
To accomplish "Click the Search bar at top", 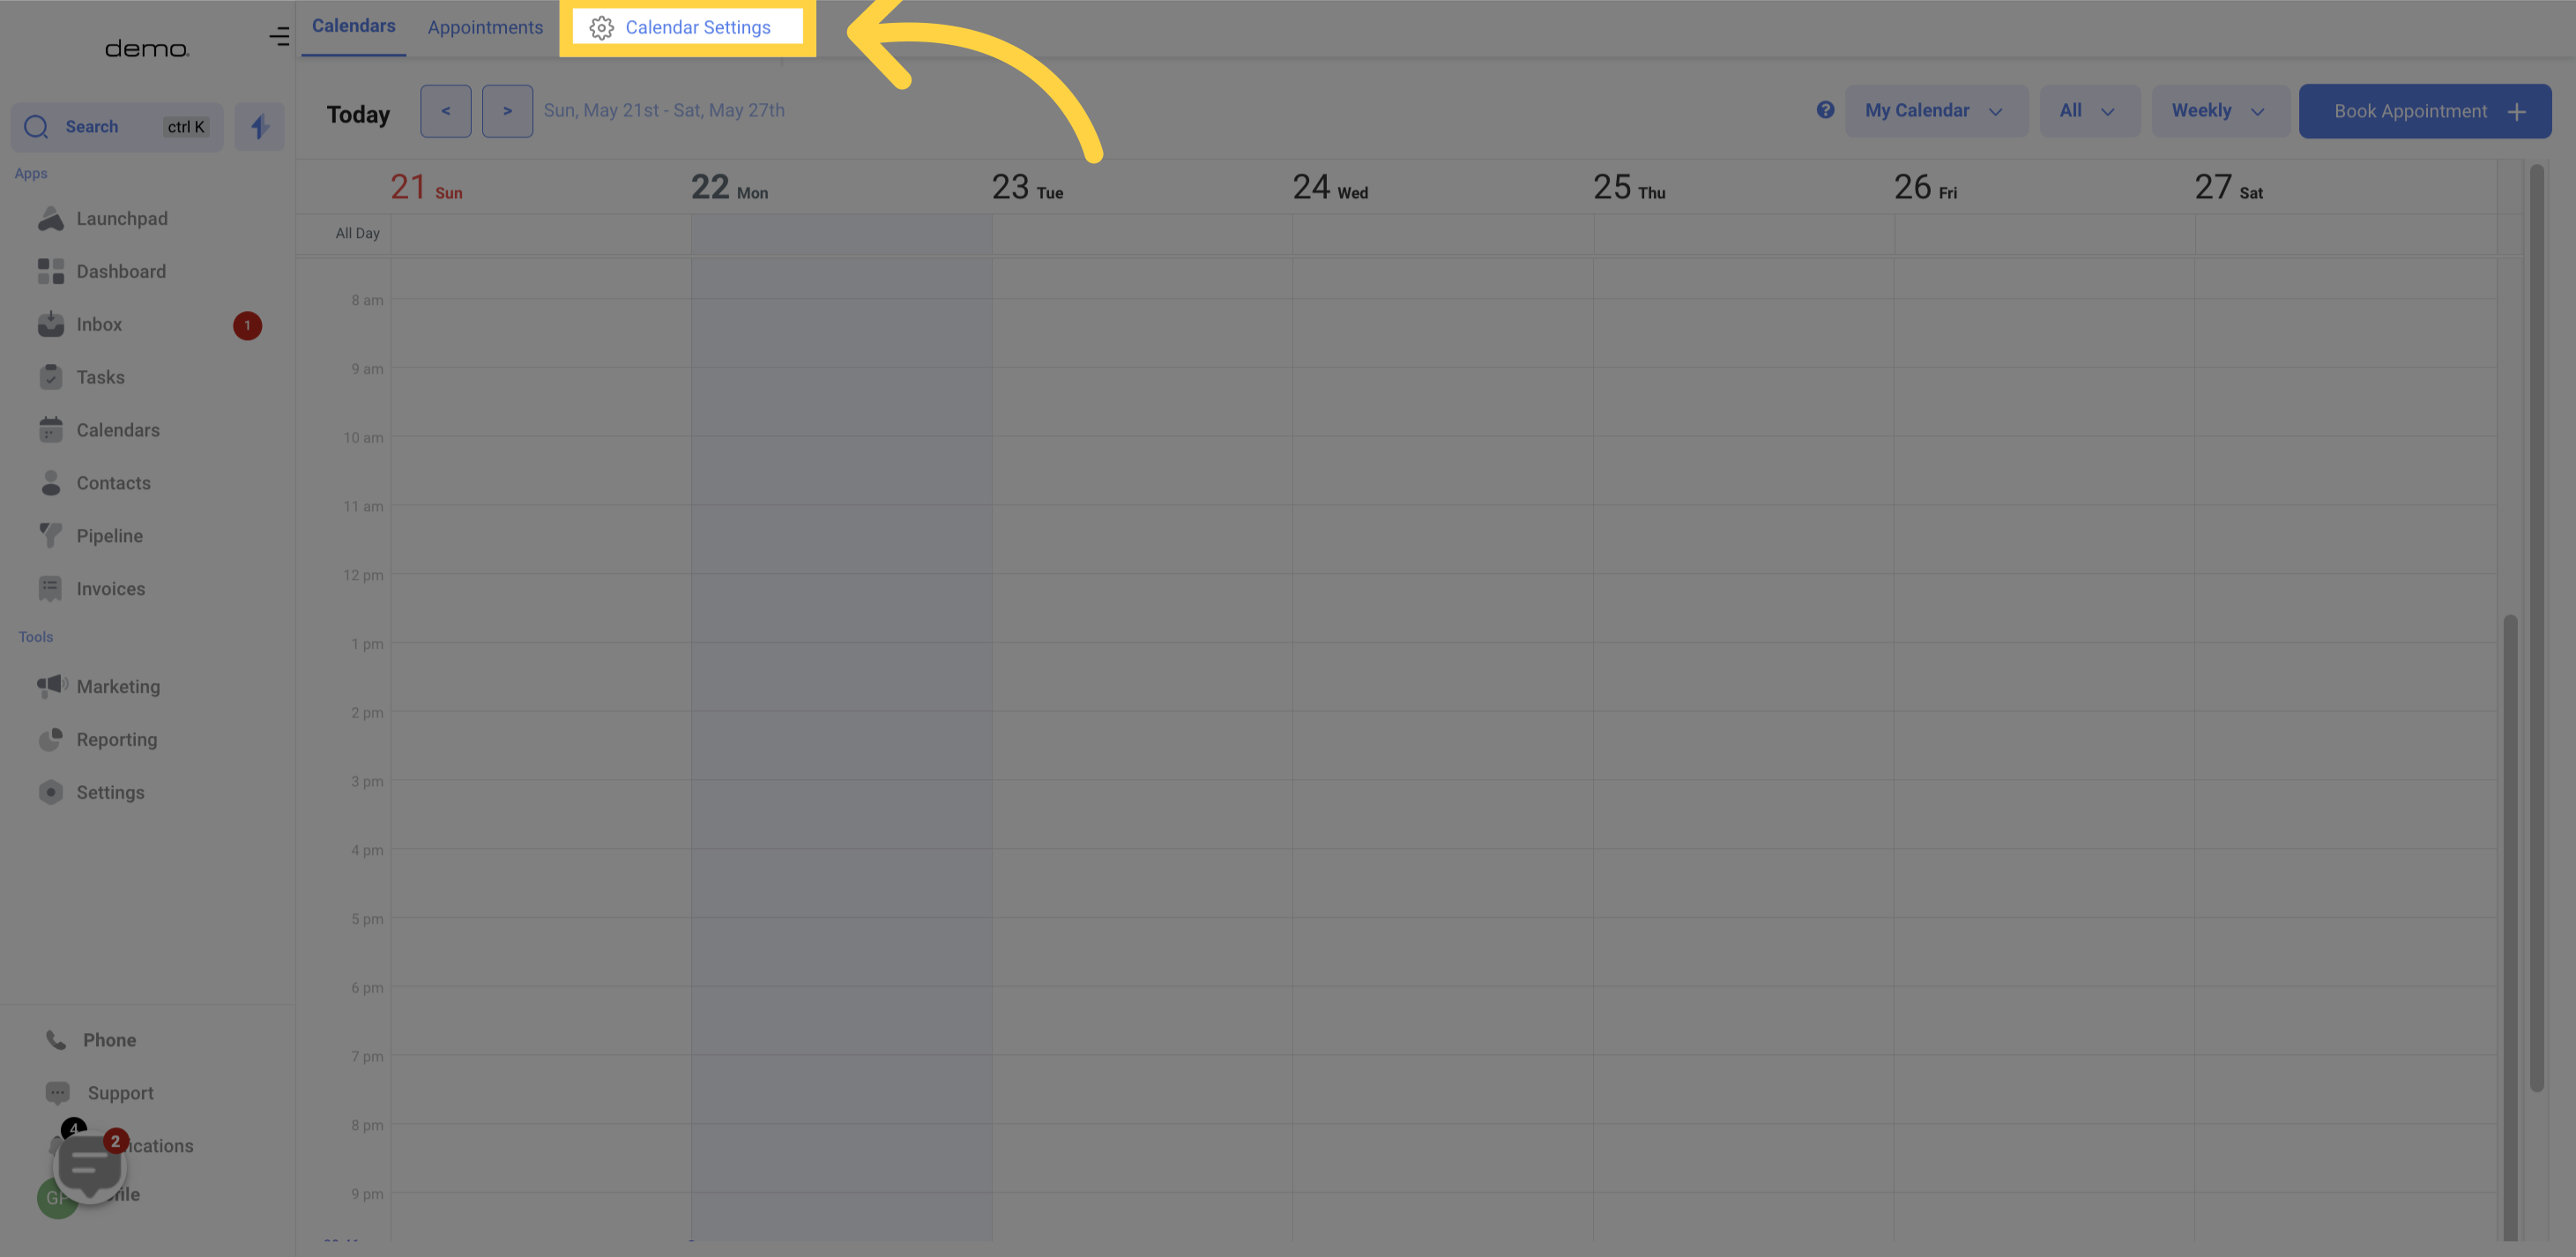I will (x=116, y=125).
